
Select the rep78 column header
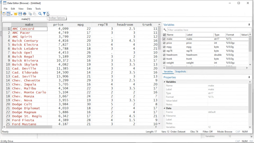coord(103,24)
